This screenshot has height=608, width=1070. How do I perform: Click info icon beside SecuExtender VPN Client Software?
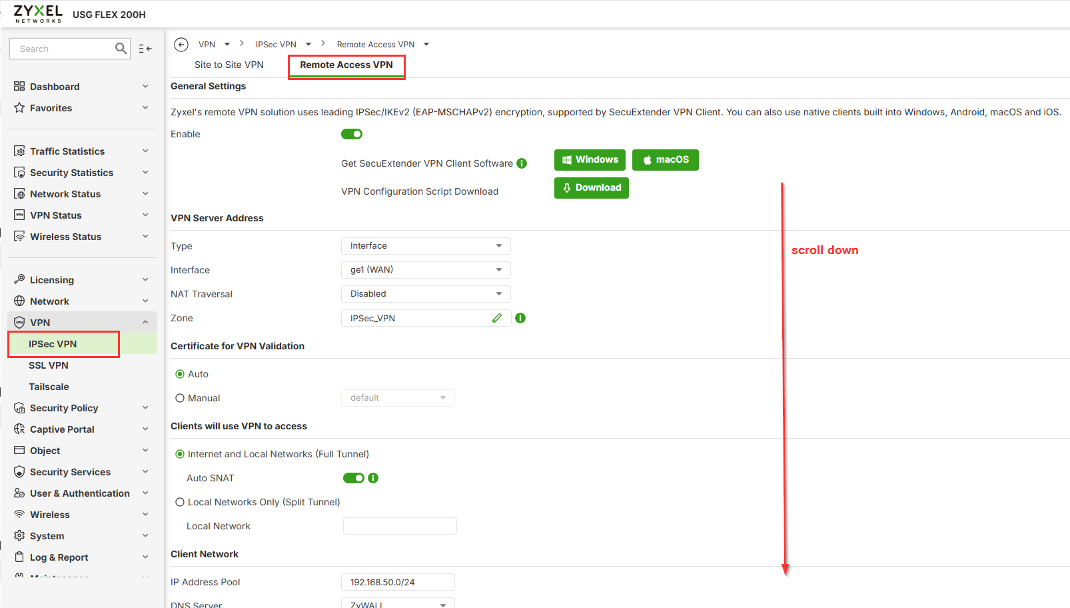click(522, 163)
